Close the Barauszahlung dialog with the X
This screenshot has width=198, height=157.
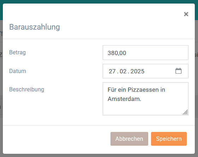(186, 14)
